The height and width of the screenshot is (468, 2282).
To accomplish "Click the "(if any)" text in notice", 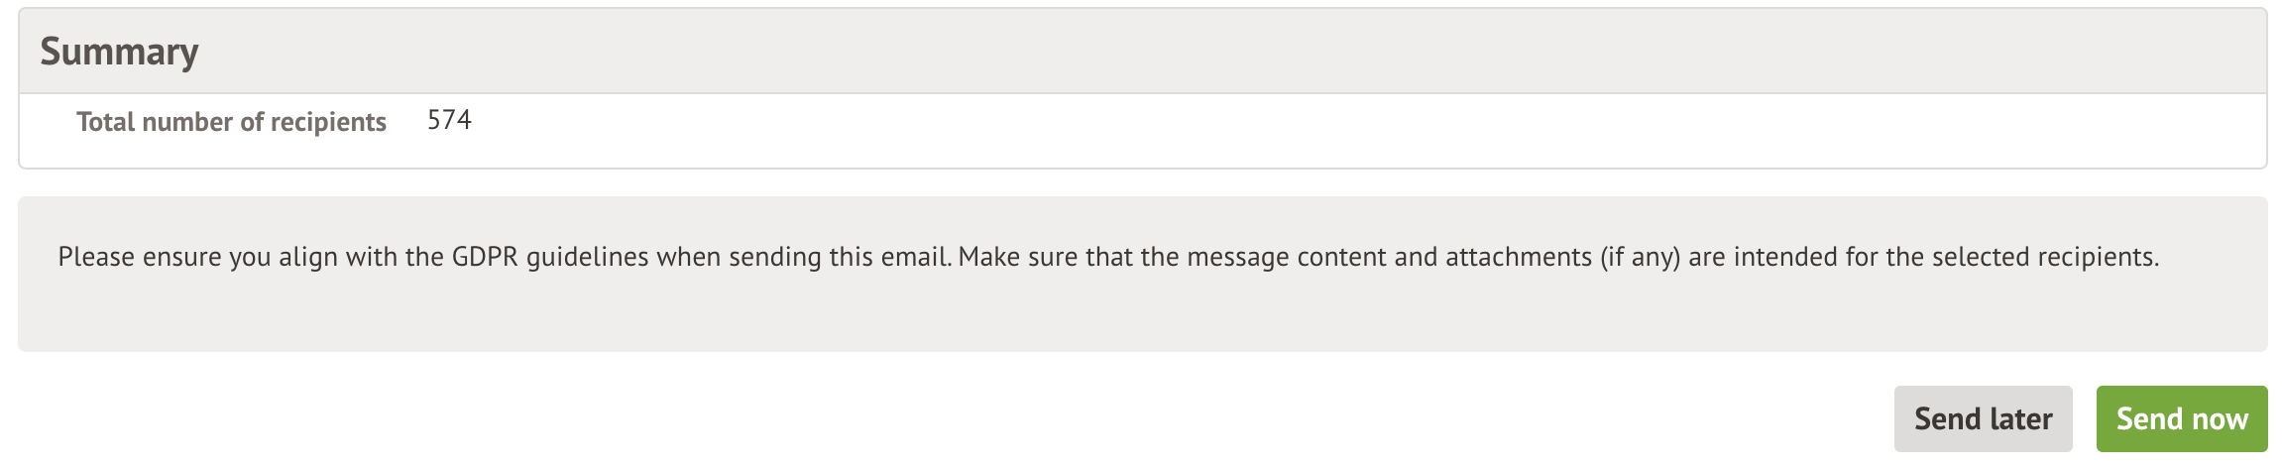I will tap(1641, 258).
